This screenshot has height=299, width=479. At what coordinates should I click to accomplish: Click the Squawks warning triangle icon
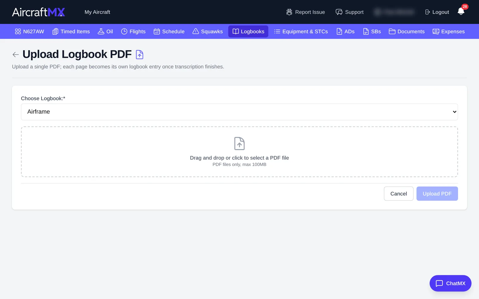195,31
